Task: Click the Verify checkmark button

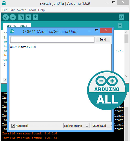Action: pos(6,17)
